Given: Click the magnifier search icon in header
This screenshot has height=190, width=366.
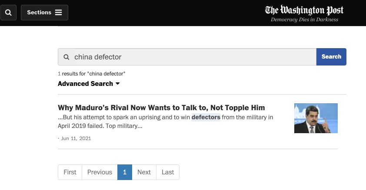Looking at the screenshot, I should tap(8, 12).
